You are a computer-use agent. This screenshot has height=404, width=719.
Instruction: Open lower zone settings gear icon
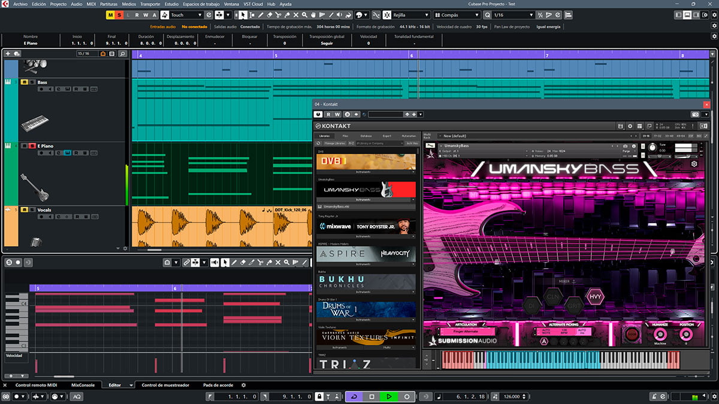243,385
